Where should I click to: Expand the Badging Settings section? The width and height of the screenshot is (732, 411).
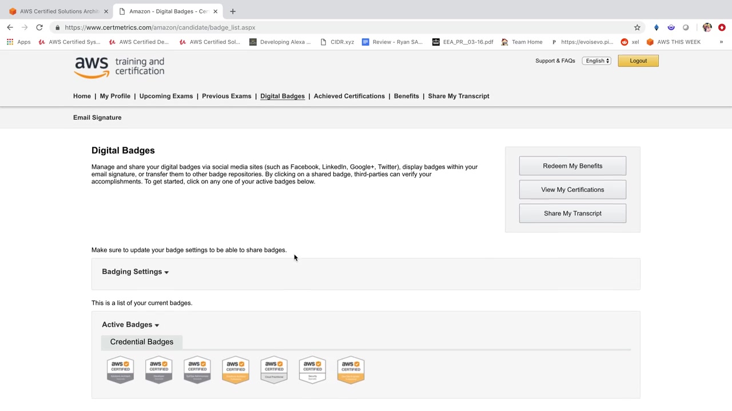pos(136,272)
